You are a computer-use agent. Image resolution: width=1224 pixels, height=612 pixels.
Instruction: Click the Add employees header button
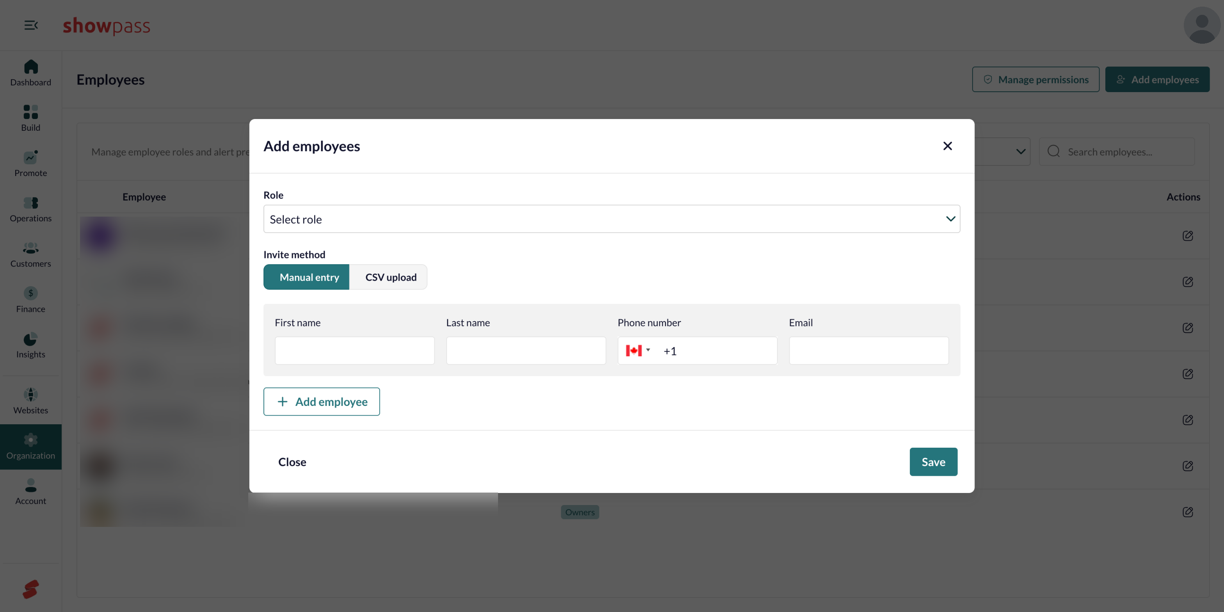click(1157, 79)
